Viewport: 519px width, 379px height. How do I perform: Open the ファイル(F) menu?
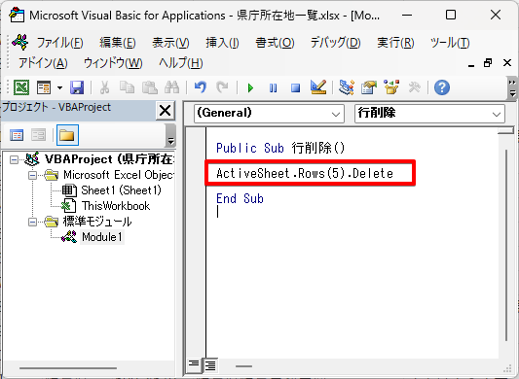coord(59,43)
